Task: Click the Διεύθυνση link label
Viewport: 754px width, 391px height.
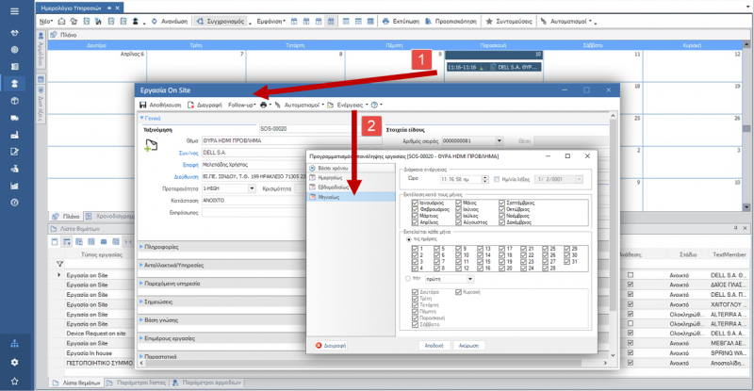Action: point(186,176)
